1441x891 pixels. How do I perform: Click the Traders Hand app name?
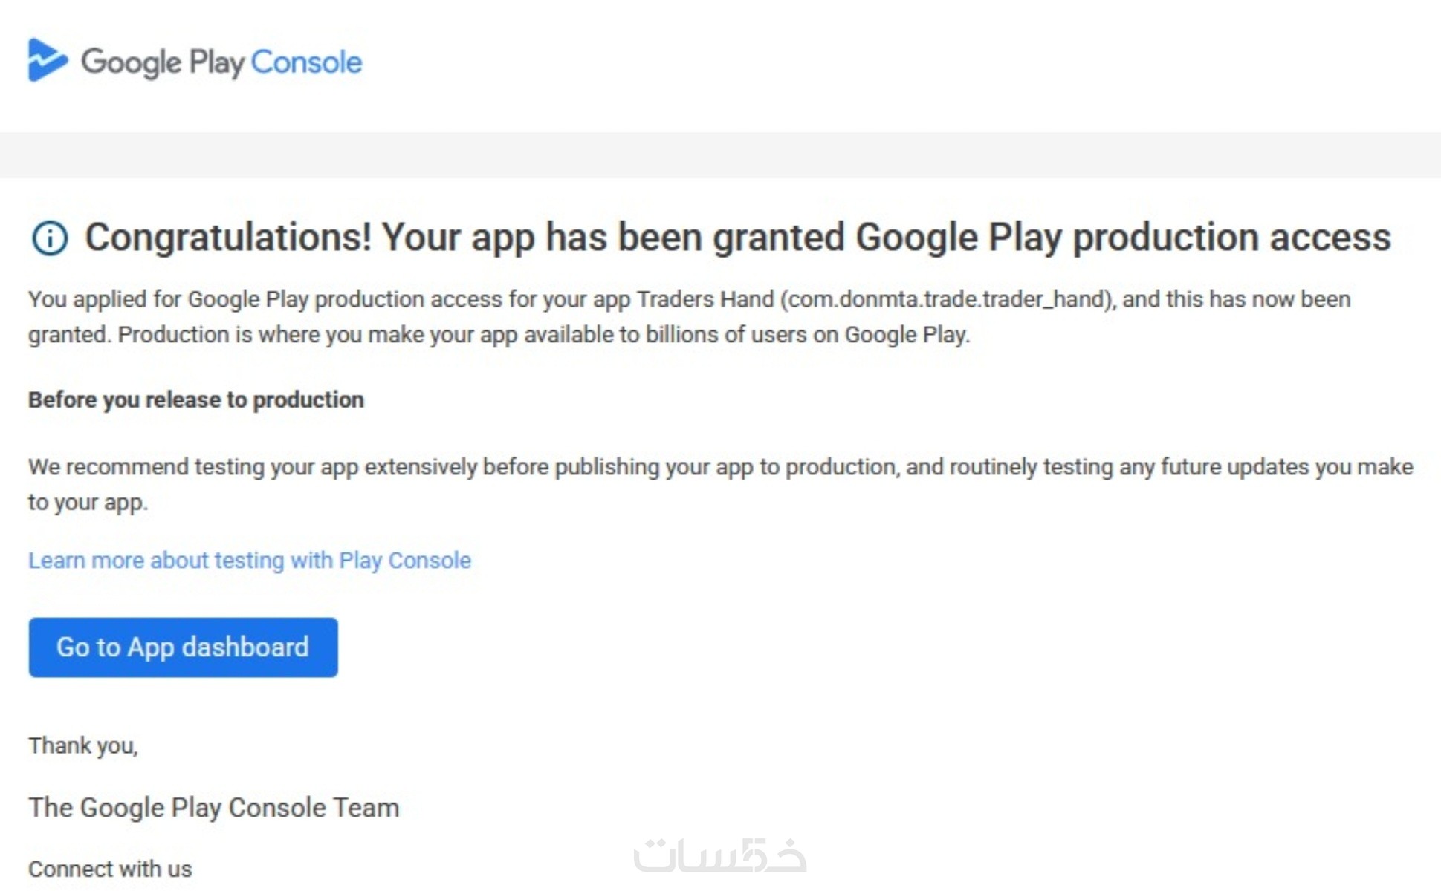[x=705, y=299]
